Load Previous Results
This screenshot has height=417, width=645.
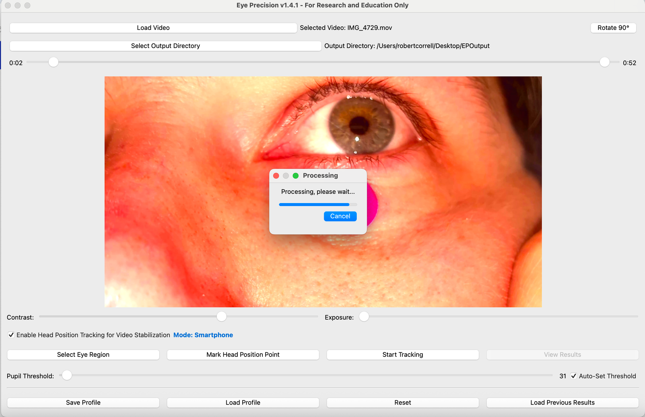point(562,402)
